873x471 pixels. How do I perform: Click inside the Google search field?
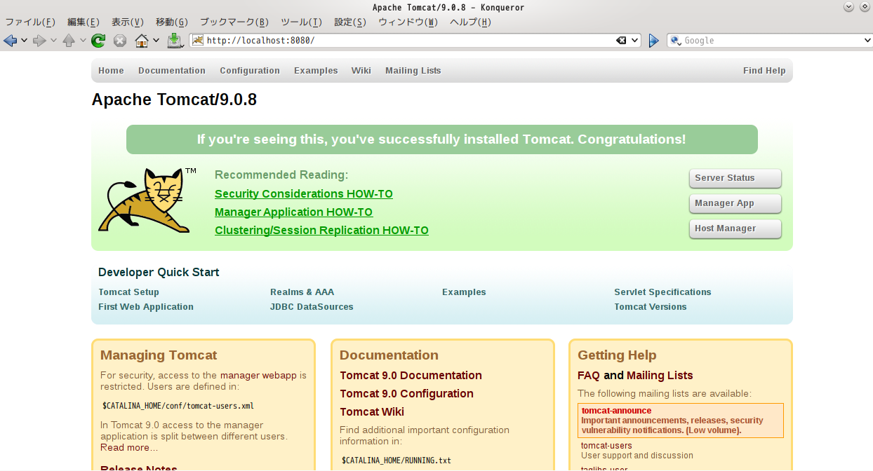point(771,41)
